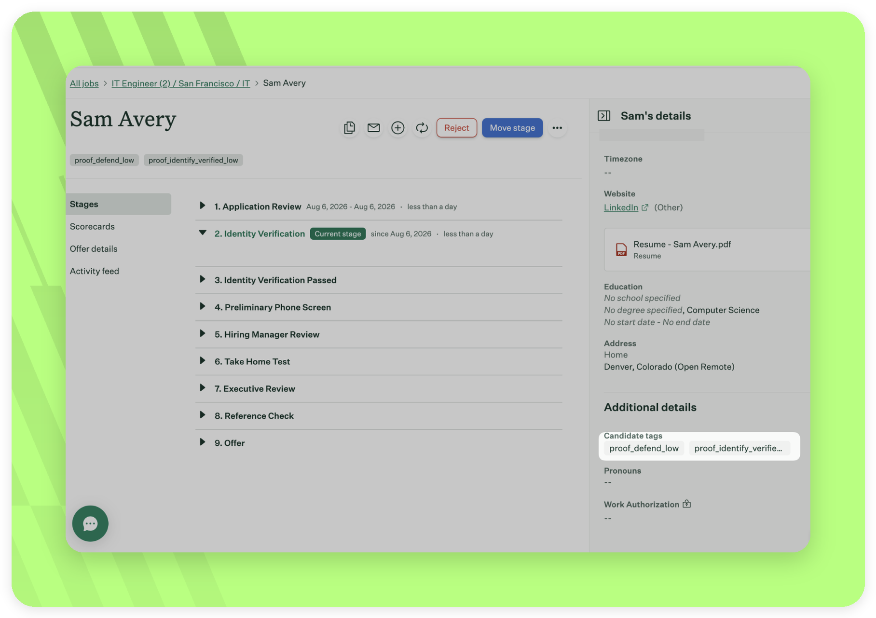Click the Move stage button

tap(512, 128)
